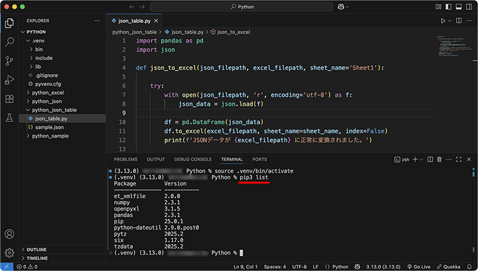Change encoding via UTF-8 status item
Image resolution: width=478 pixels, height=271 pixels.
pyautogui.click(x=299, y=267)
